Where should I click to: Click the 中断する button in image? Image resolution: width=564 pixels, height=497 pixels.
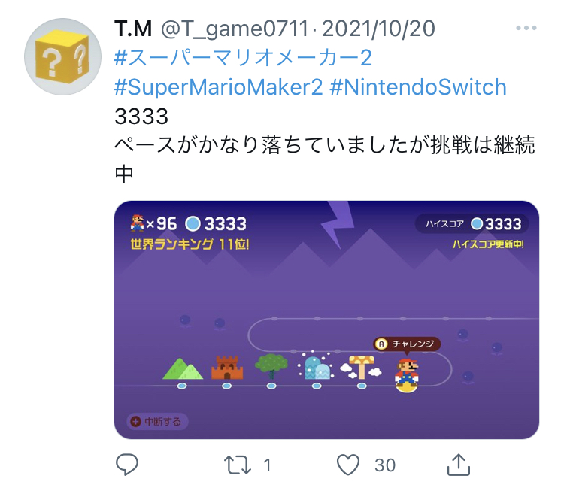[157, 421]
